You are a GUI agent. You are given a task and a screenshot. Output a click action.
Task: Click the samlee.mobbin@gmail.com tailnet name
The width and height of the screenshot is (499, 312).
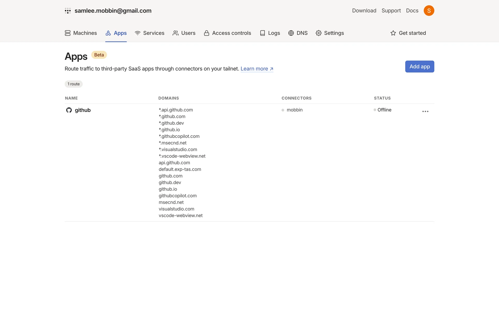(113, 11)
